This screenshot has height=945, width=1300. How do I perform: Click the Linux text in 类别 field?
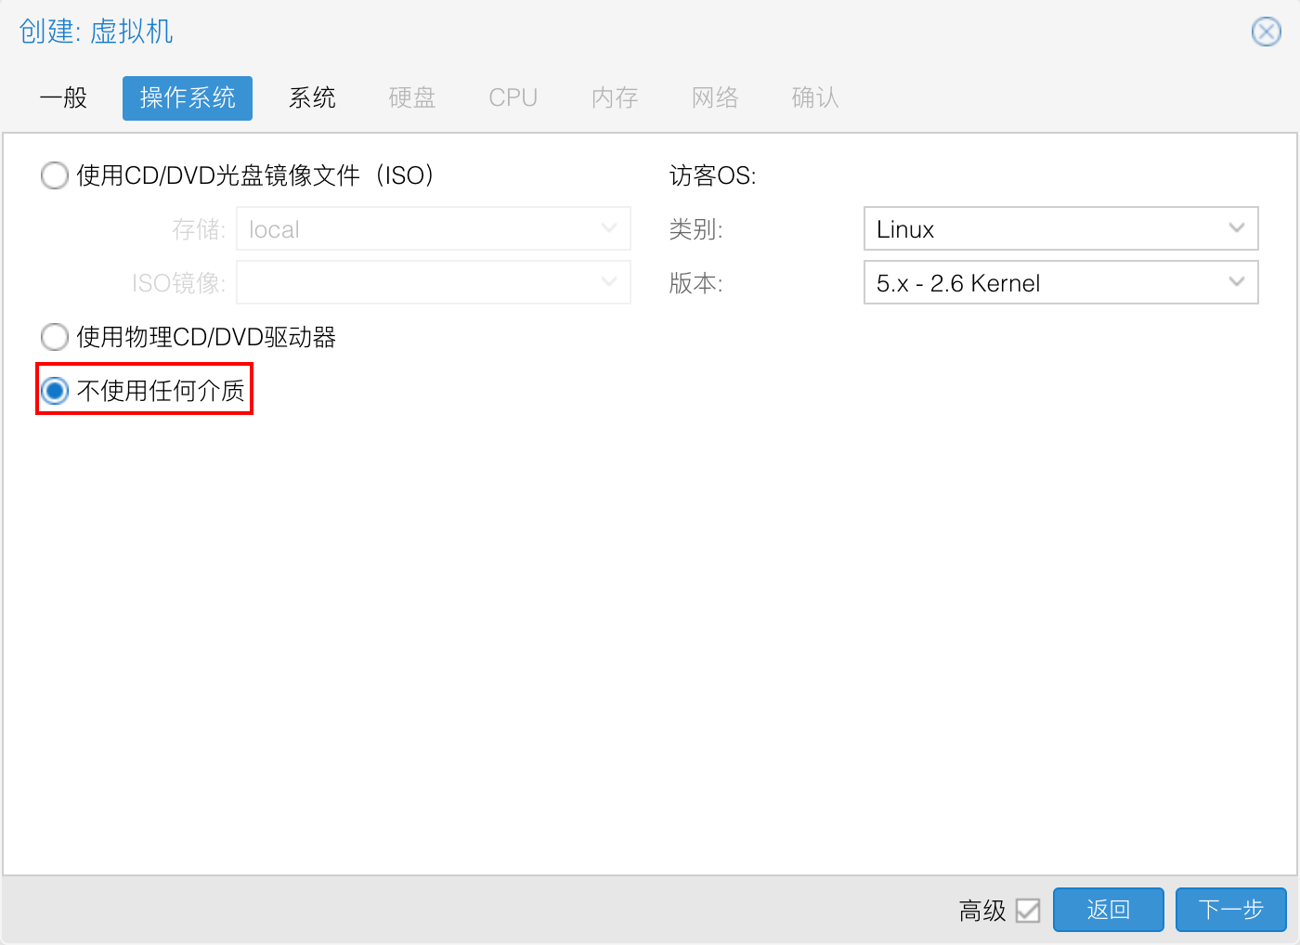coord(905,229)
